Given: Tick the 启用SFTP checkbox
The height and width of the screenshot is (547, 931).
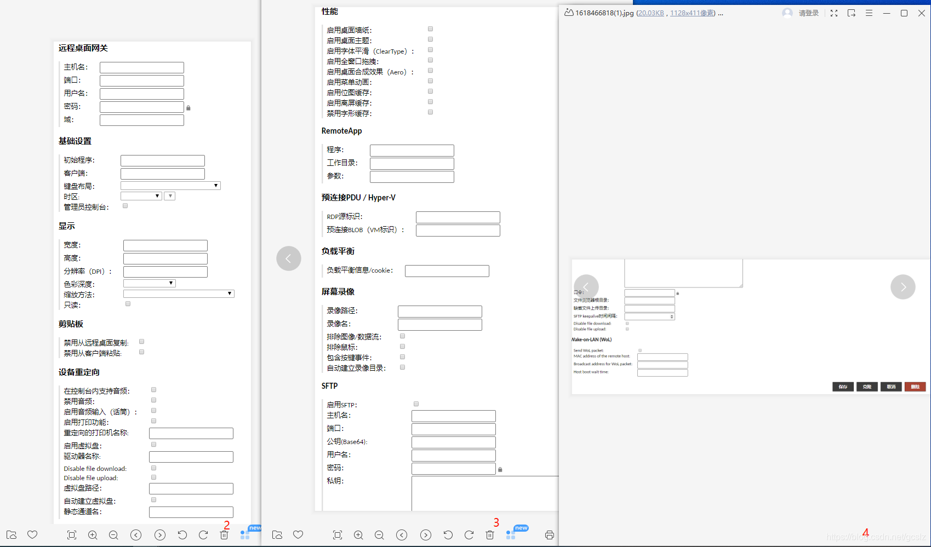Looking at the screenshot, I should (x=416, y=404).
